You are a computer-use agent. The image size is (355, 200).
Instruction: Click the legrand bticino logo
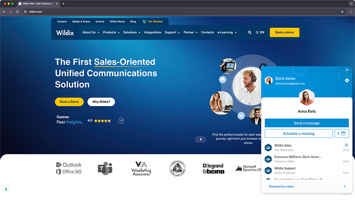point(213,169)
